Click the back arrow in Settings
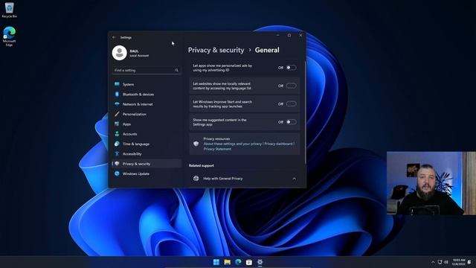 pos(114,37)
